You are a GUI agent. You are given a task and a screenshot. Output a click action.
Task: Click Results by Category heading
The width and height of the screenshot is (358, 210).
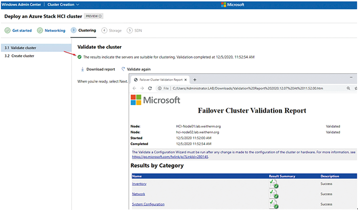157,166
